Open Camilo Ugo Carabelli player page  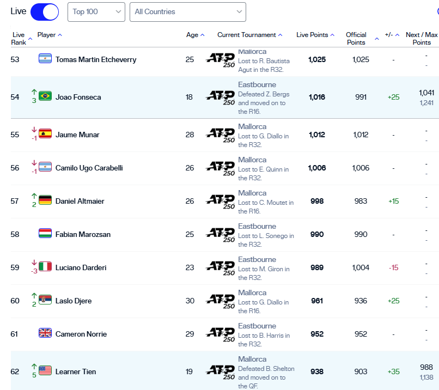tap(89, 168)
